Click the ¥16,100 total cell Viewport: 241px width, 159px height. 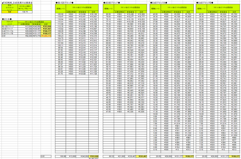(x=93, y=14)
